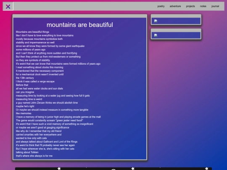
Task: Click the line 'so they are symbols of stability.'
Action: click(x=33, y=60)
